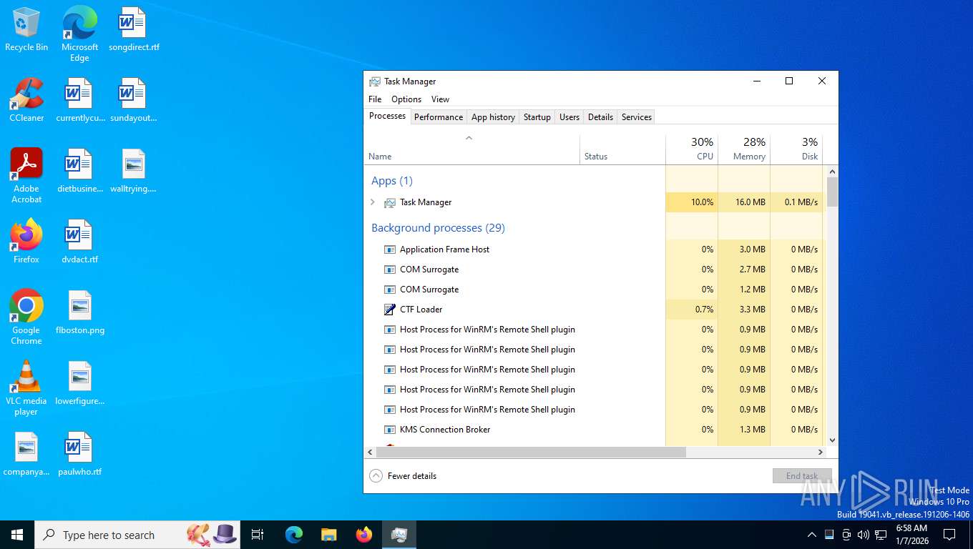Switch to the Performance tab
Viewport: 973px width, 549px height.
pos(439,117)
